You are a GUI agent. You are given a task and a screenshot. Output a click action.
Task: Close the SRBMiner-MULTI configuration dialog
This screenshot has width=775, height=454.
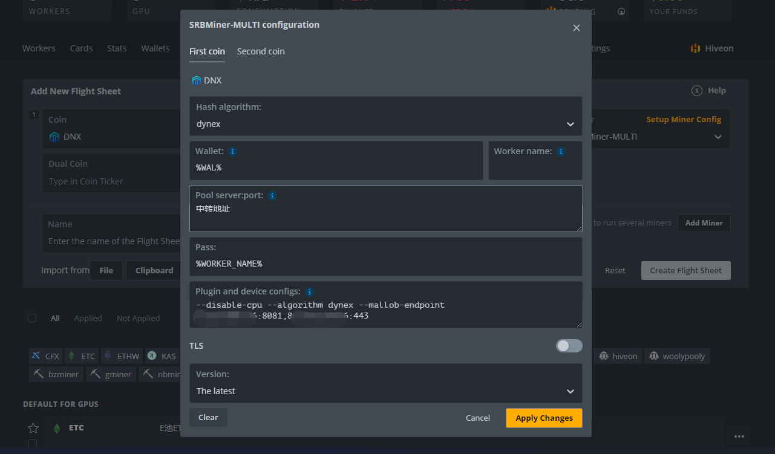coord(576,28)
